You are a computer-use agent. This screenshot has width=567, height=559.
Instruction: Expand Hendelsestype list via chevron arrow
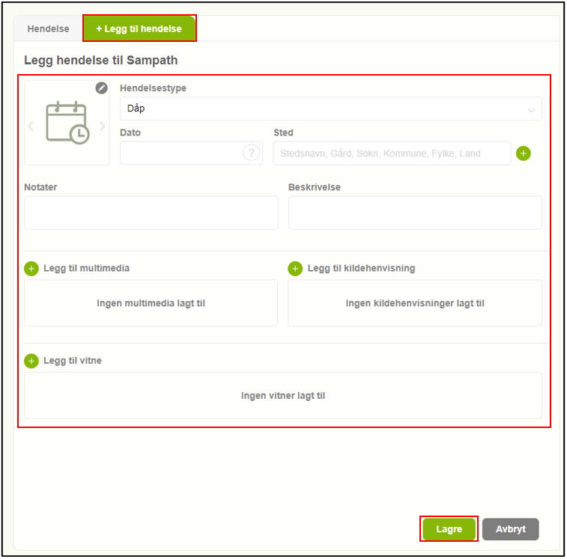click(532, 110)
